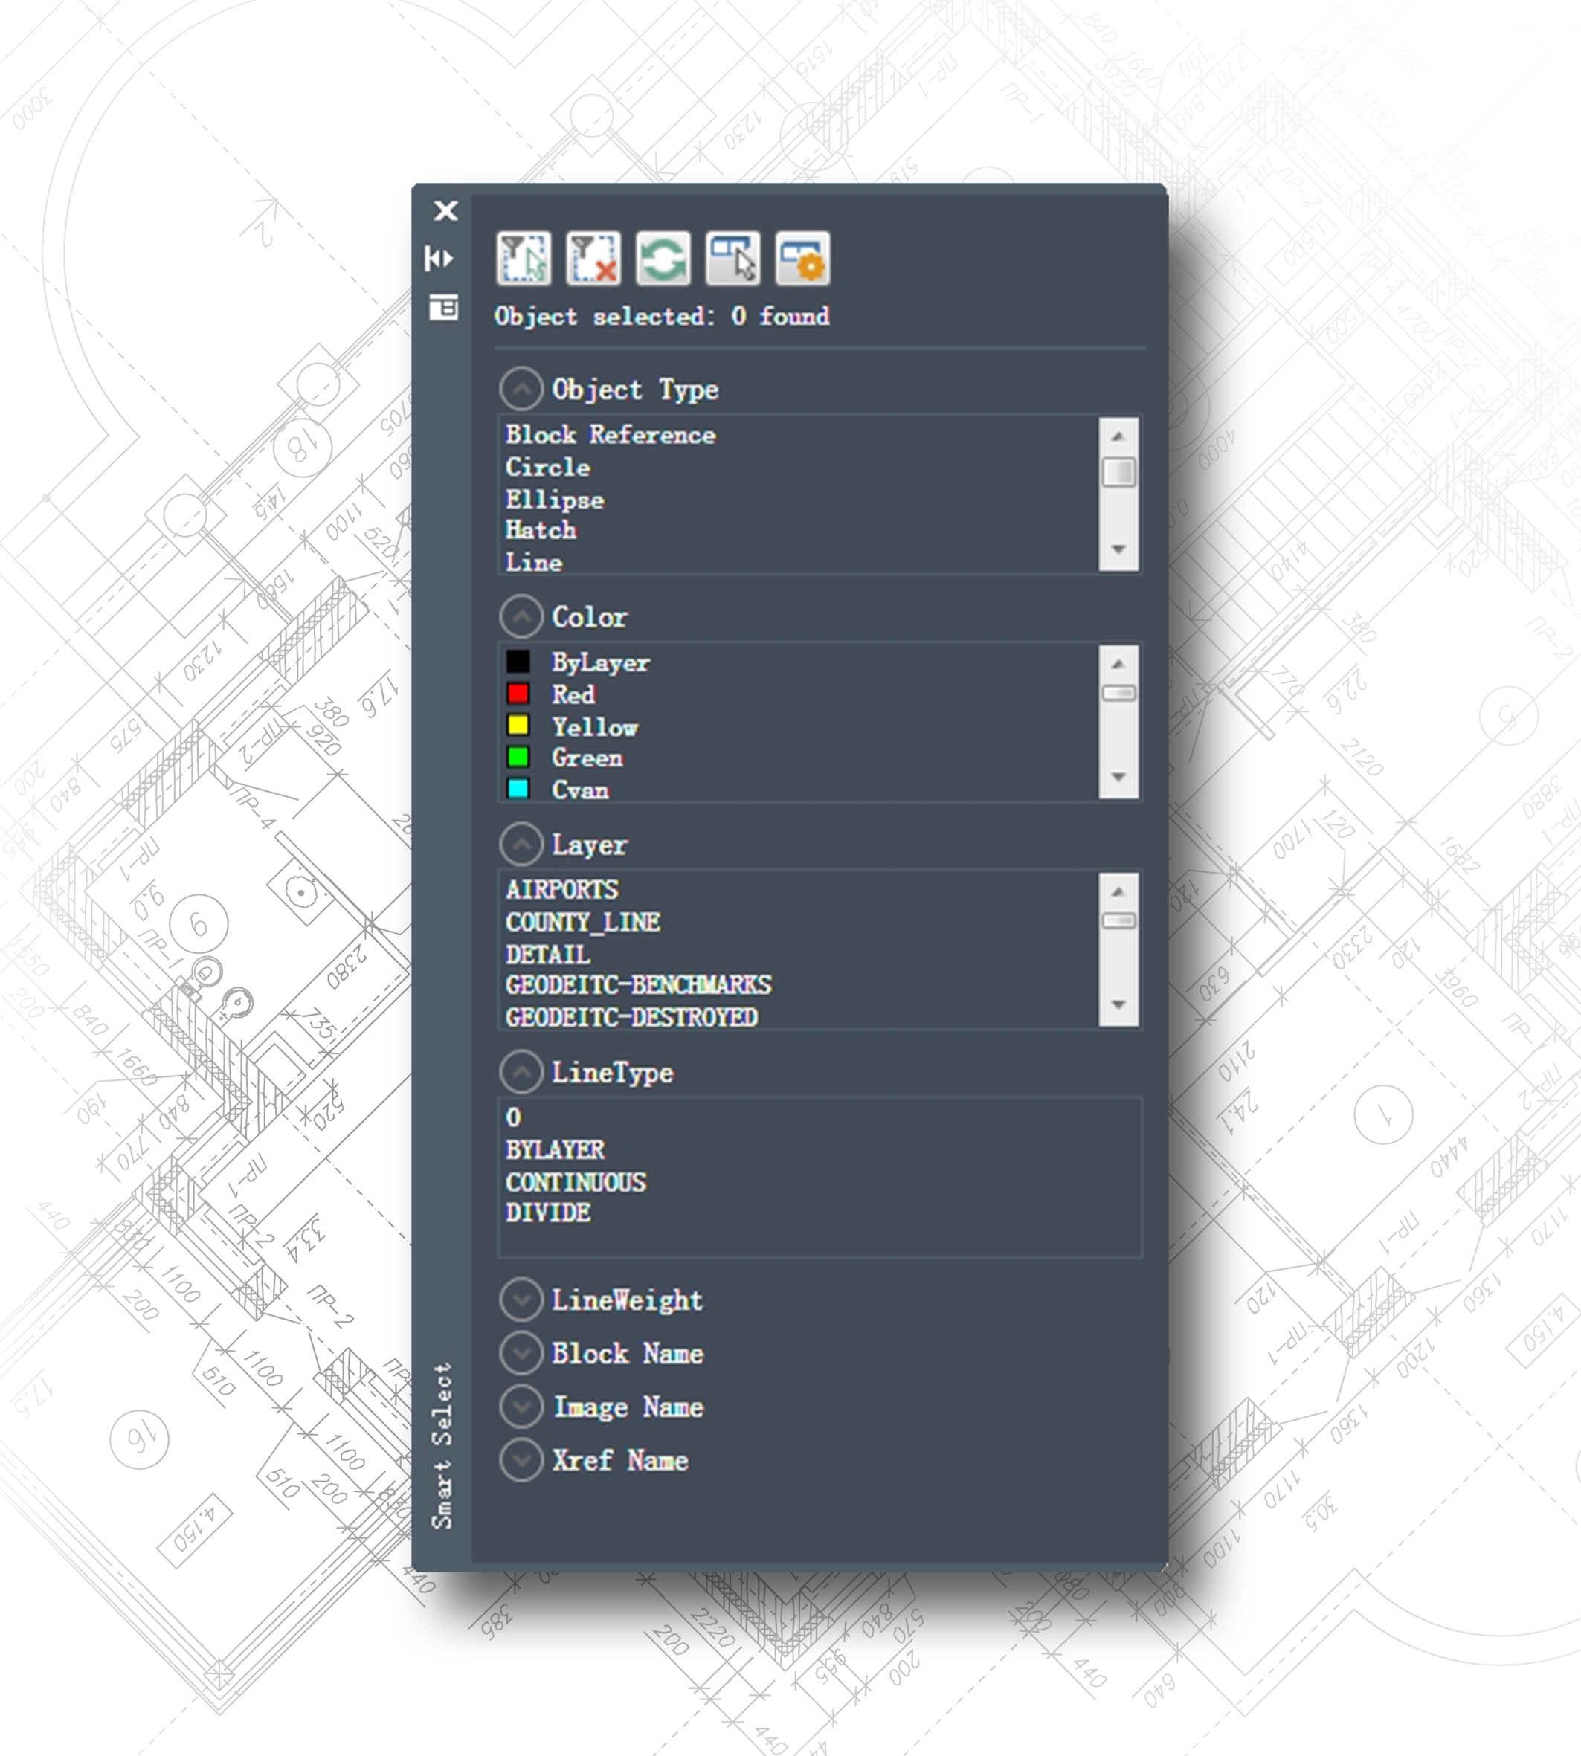The height and width of the screenshot is (1756, 1581).
Task: Click the green refresh arrows icon
Action: point(663,258)
